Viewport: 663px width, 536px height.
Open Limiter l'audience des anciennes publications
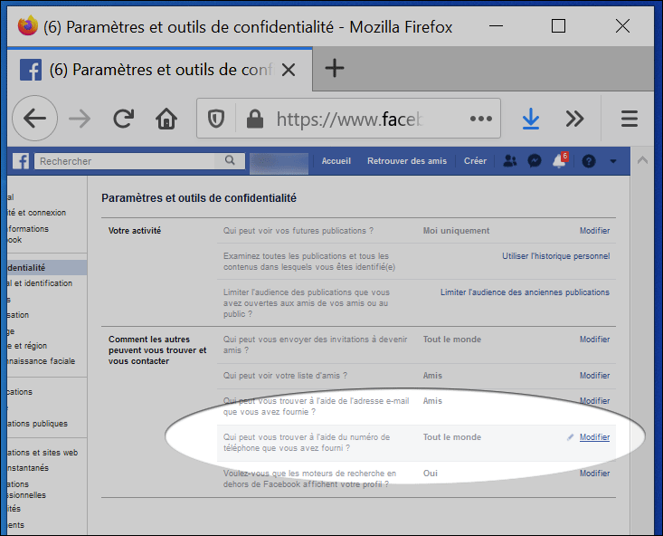[525, 292]
